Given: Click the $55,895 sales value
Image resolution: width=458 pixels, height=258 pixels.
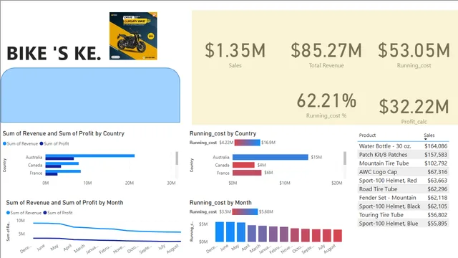Looking at the screenshot, I should 437,224.
